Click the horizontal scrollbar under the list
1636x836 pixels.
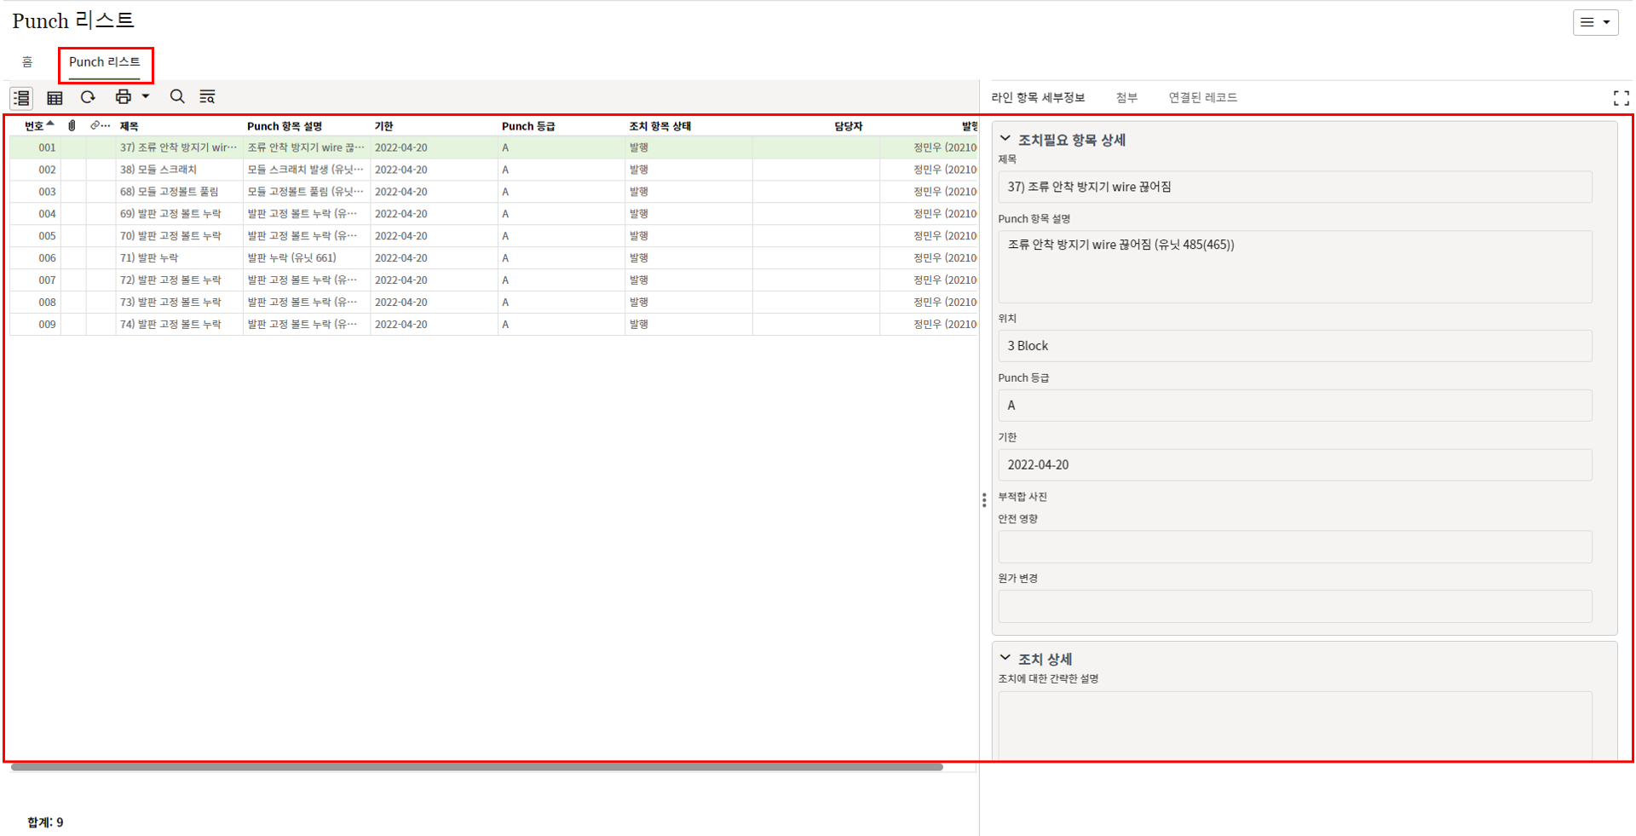point(477,767)
